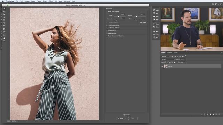Toggle the Preview checkbox
The width and height of the screenshot is (223, 125).
[x=124, y=115]
